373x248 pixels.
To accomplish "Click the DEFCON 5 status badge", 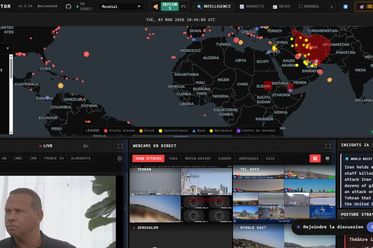I will (170, 7).
